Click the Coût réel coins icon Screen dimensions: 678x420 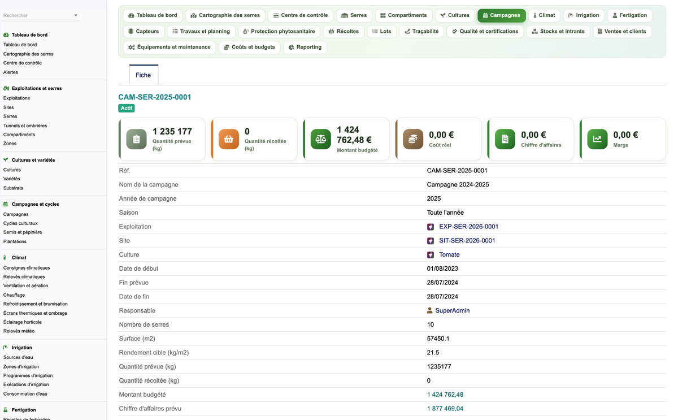coord(413,139)
